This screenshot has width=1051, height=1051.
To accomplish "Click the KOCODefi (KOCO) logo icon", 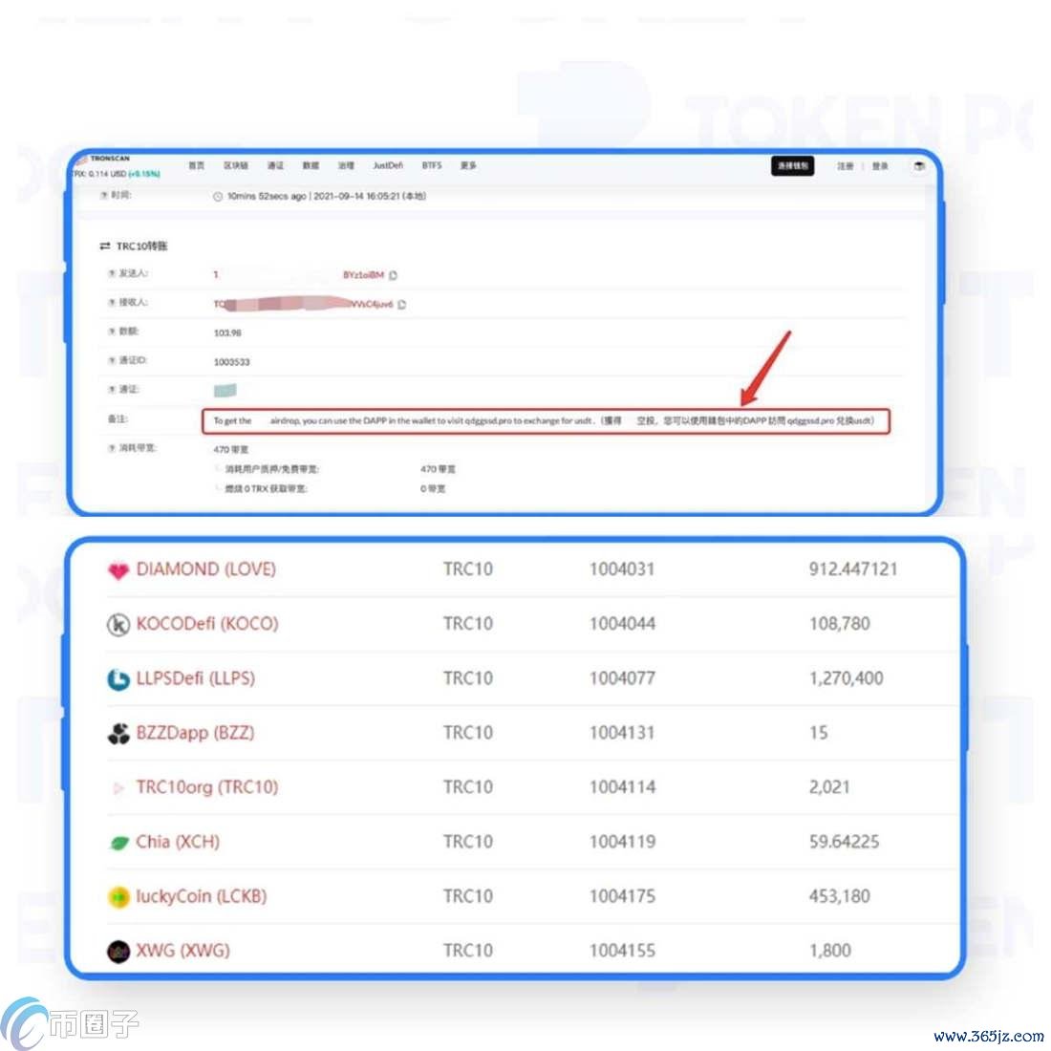I will click(x=118, y=625).
